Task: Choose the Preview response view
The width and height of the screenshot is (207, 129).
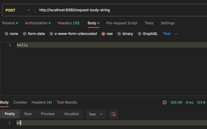Action: [48, 114]
